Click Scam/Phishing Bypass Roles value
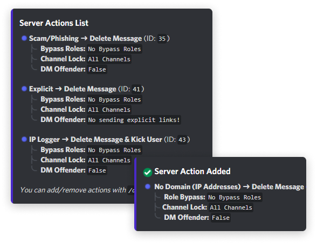The height and width of the screenshot is (244, 317). 114,49
